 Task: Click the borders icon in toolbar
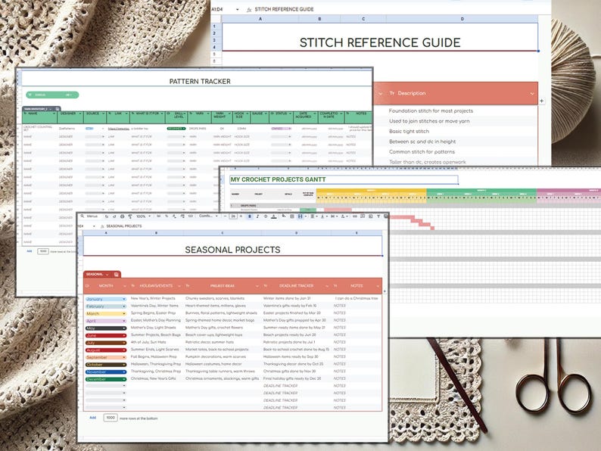[291, 216]
